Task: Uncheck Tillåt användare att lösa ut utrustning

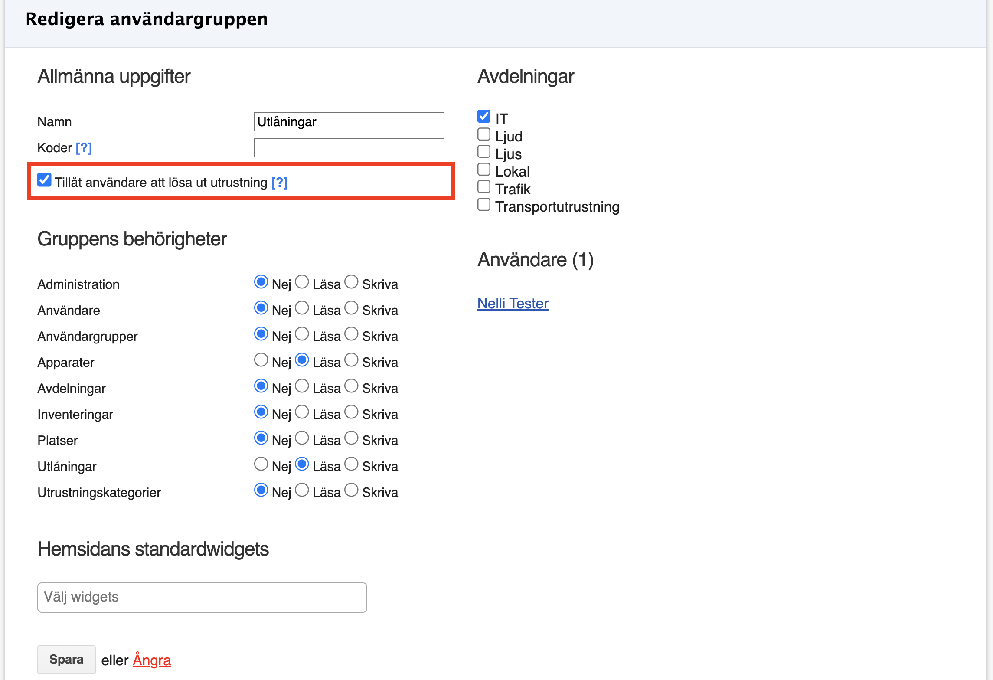Action: 44,180
